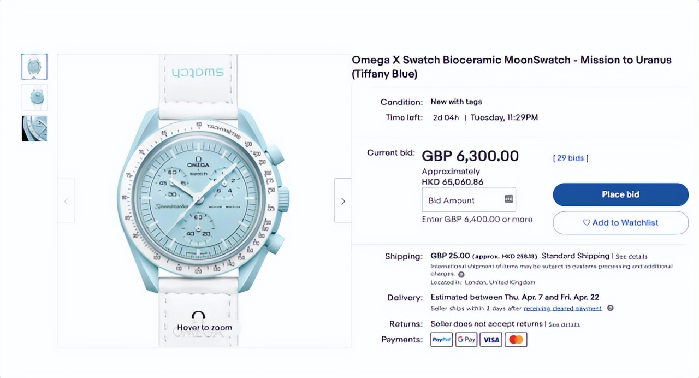Click the info icon beside receiving cleared payment

(611, 308)
